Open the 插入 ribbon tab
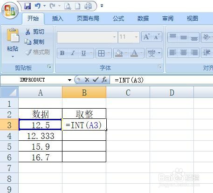213x193 pixels. pos(58,19)
